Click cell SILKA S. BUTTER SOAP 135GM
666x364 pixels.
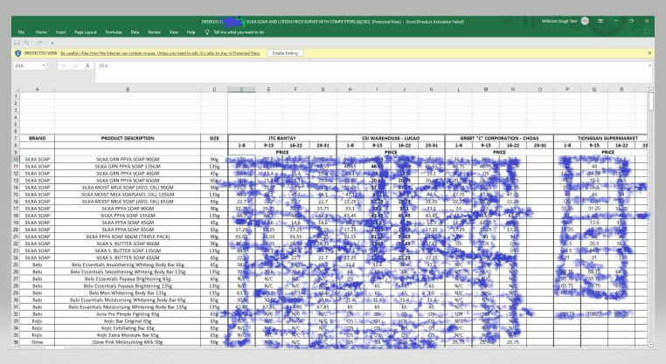click(128, 251)
